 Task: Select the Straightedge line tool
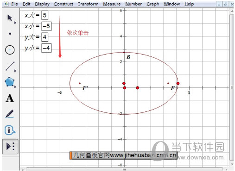pos(10,66)
